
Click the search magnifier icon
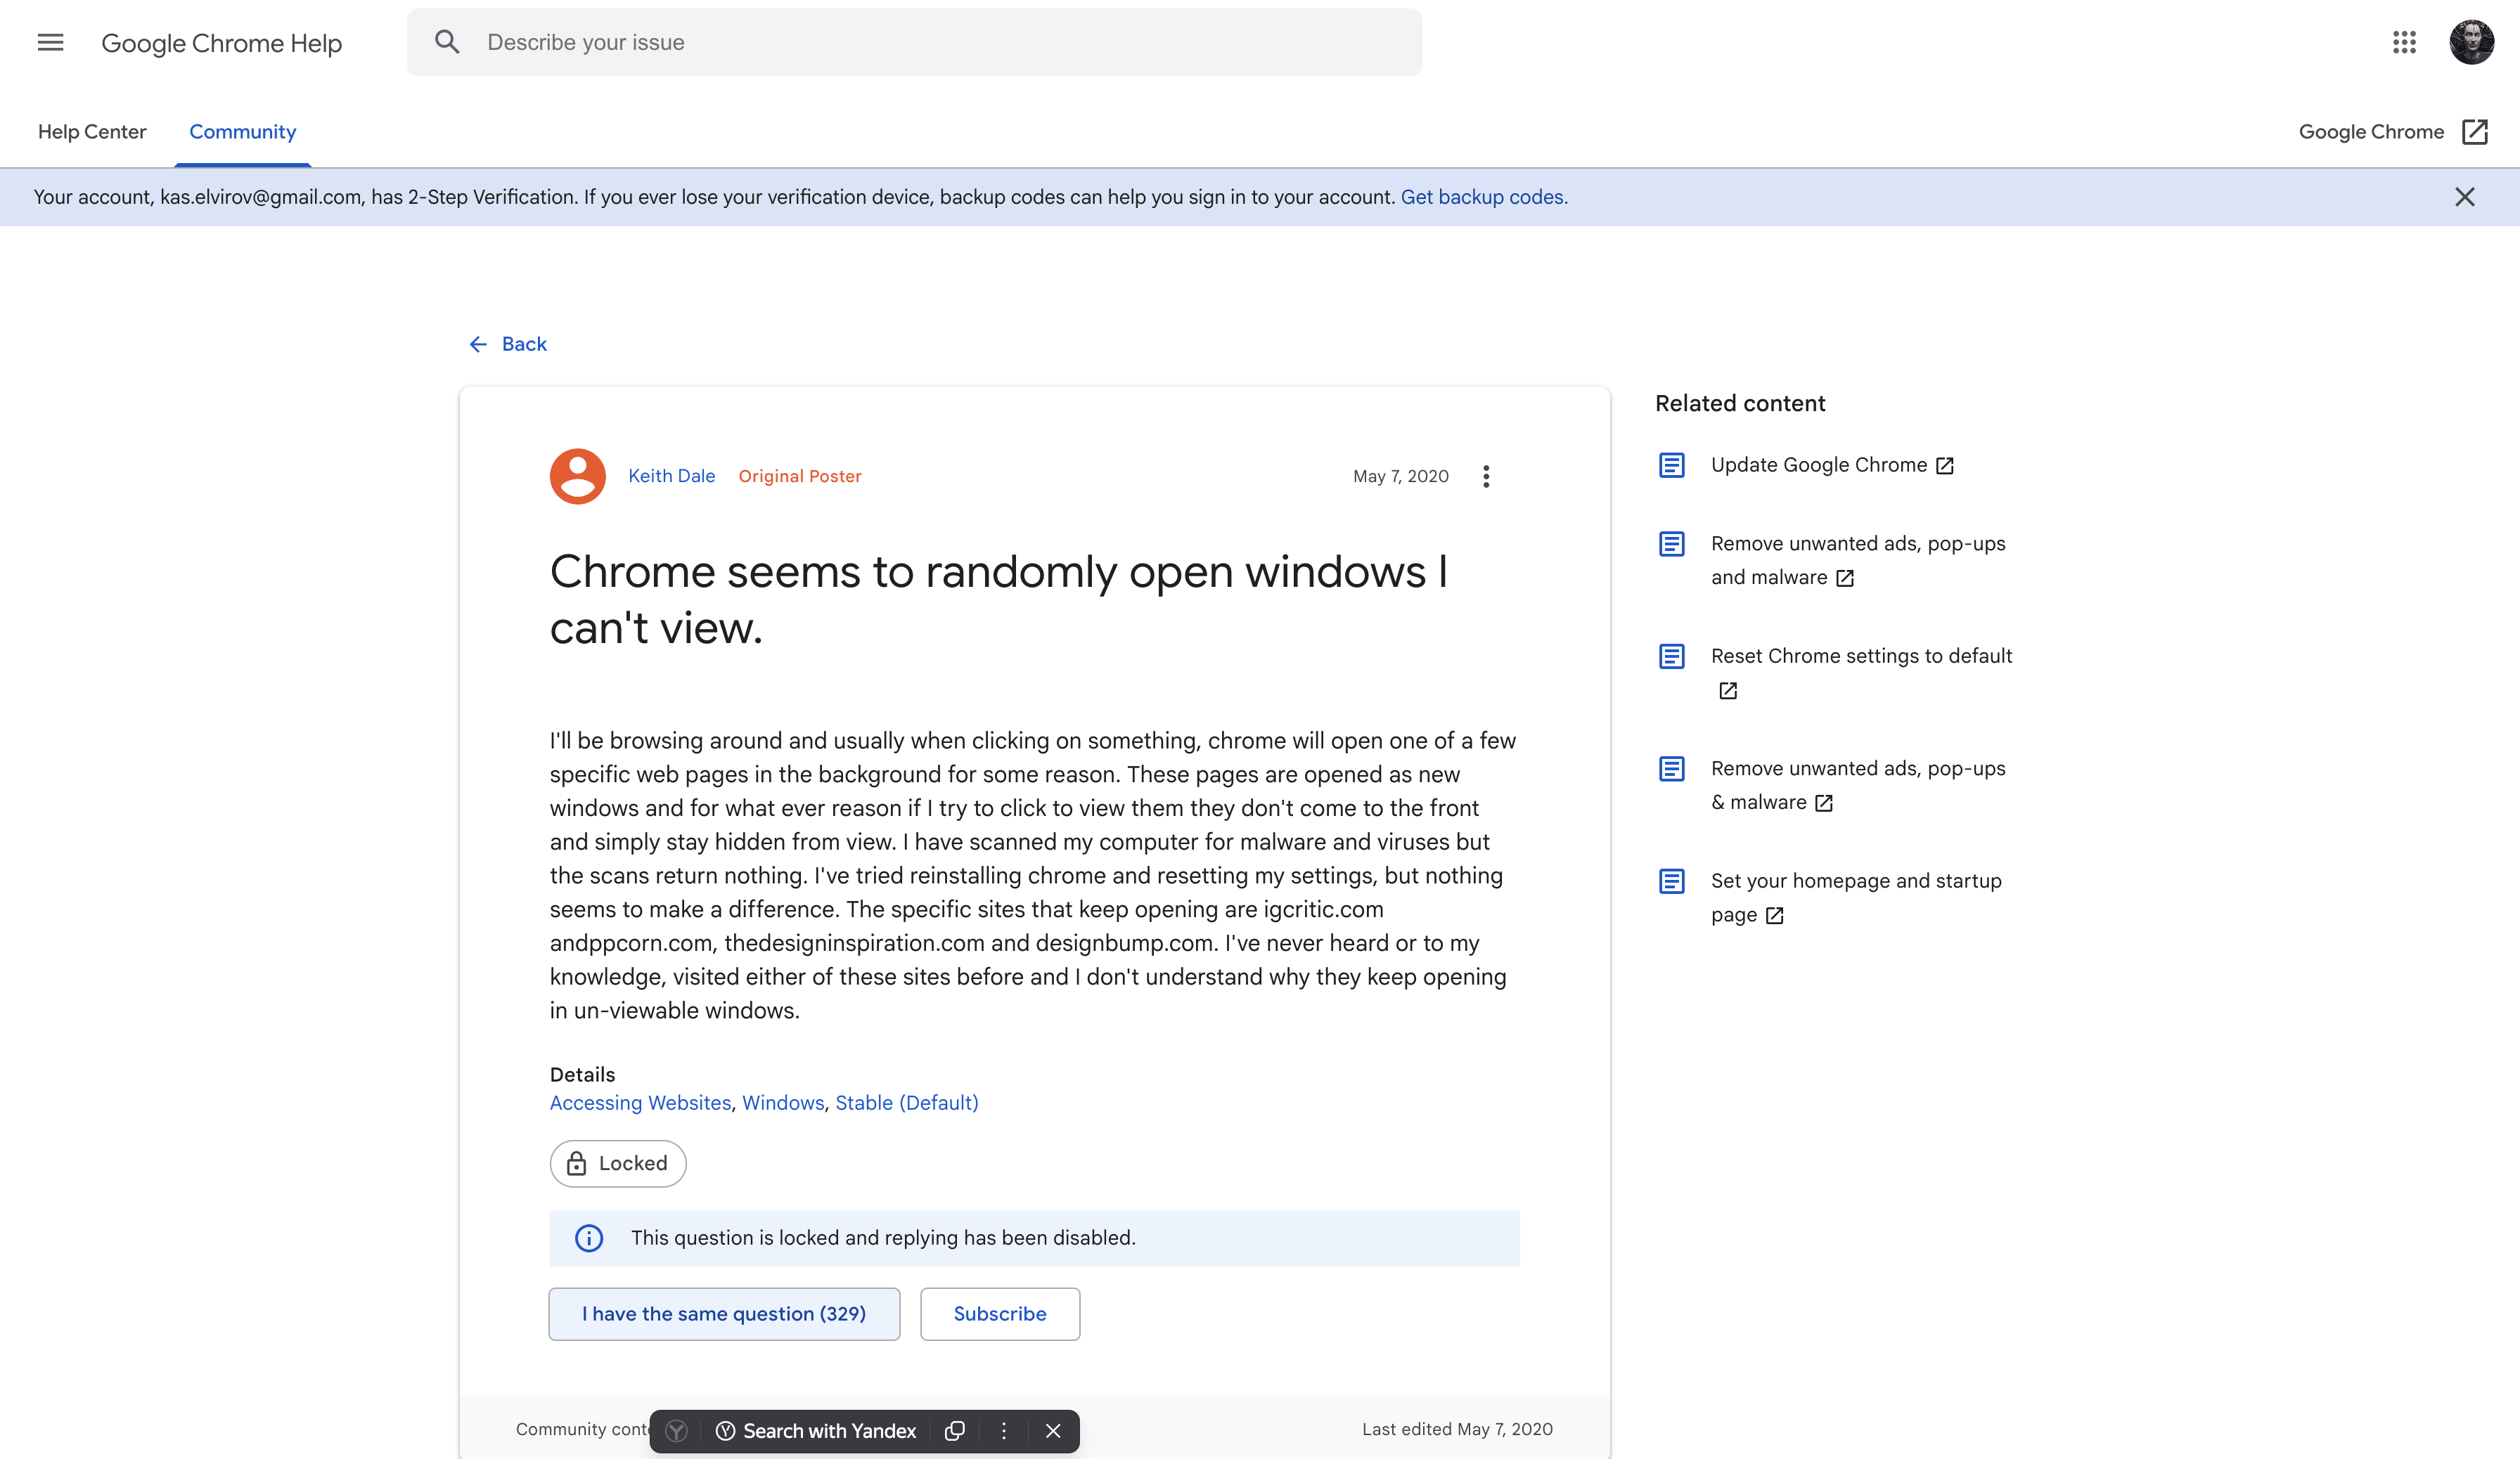(447, 42)
